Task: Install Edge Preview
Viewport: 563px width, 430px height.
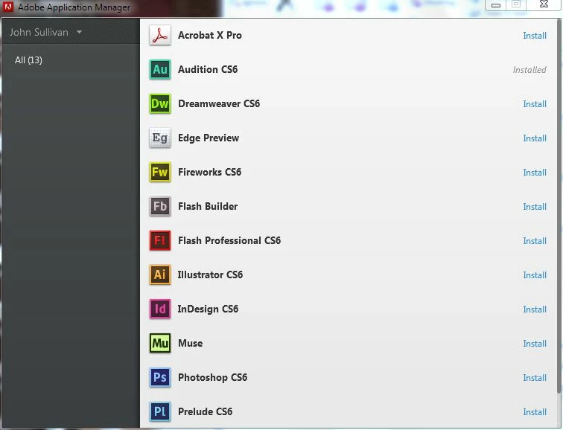Action: (x=535, y=138)
